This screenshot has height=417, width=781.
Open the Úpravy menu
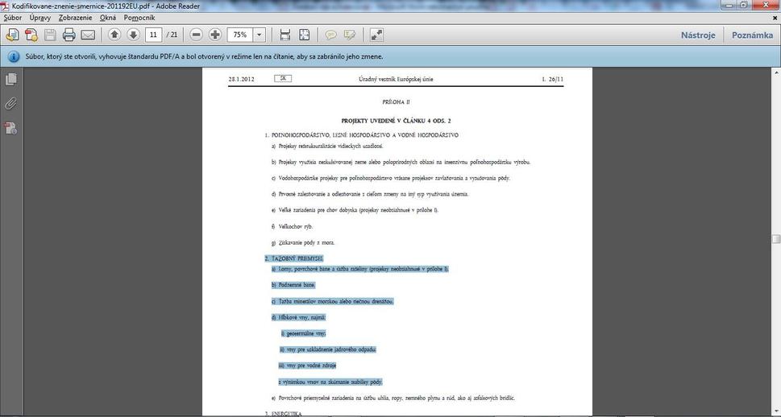[39, 18]
